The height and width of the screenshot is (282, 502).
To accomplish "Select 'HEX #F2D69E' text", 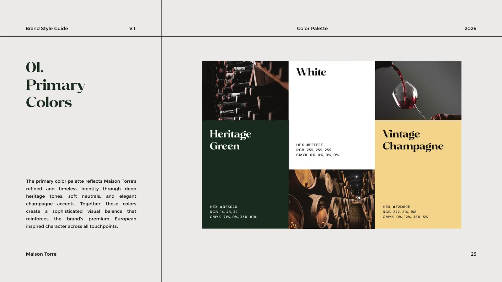I will coord(396,207).
